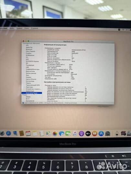Viewport: 131px width, 174px height.
Task: Click the battery percentage in menu bar
Action: (x=127, y=30)
